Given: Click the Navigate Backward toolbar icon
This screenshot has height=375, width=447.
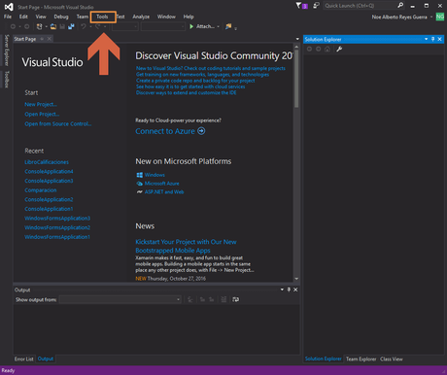Looking at the screenshot, I should click(x=13, y=26).
